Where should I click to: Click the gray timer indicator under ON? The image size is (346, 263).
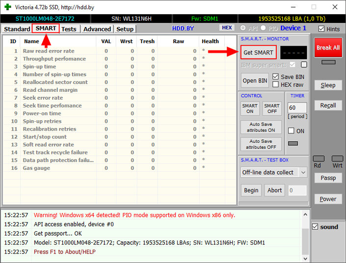point(293,143)
